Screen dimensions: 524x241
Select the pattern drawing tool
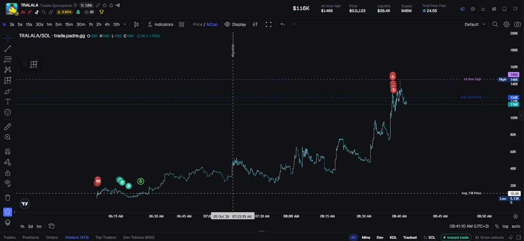coord(7,70)
